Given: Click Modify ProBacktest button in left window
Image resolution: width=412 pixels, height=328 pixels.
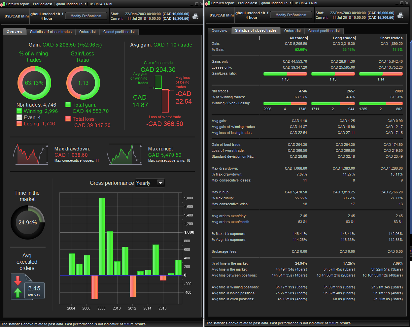Looking at the screenshot, I should pos(86,16).
